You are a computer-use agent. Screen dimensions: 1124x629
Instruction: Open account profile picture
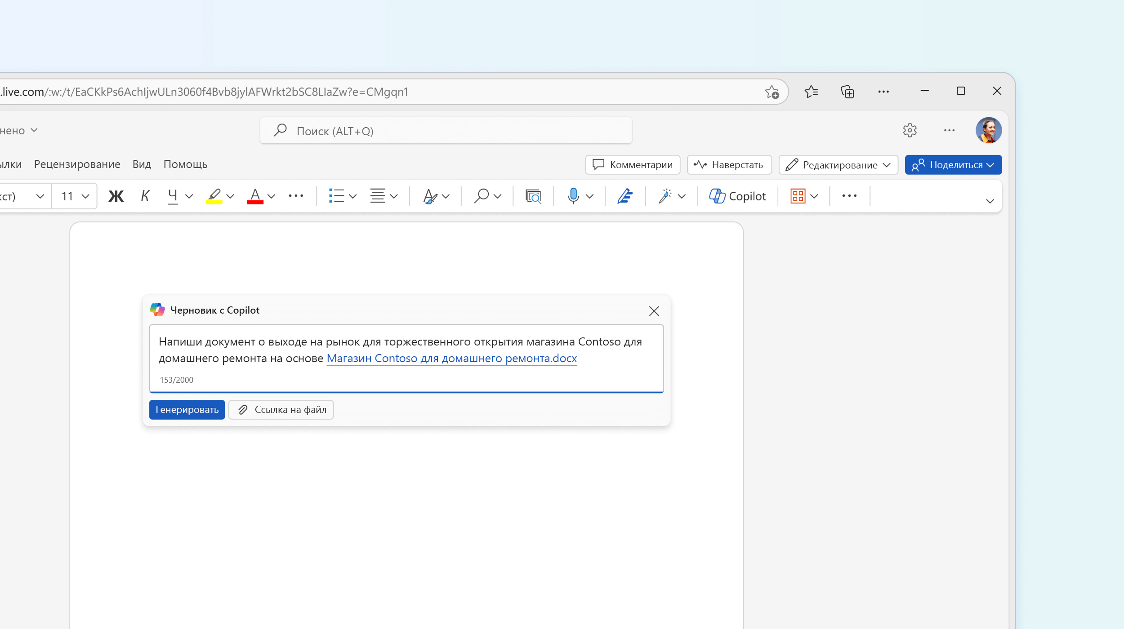point(988,130)
